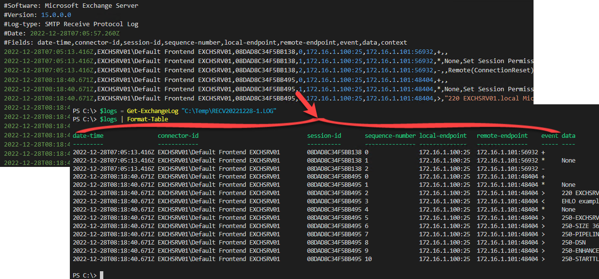
Task: Click the '<' event symbol in sequence 3 row
Action: click(x=543, y=201)
